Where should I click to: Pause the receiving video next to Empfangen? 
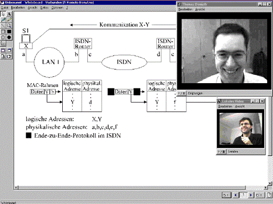click(181, 93)
